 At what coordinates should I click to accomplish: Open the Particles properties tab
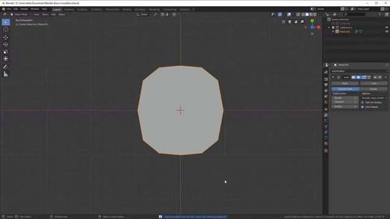pyautogui.click(x=326, y=120)
